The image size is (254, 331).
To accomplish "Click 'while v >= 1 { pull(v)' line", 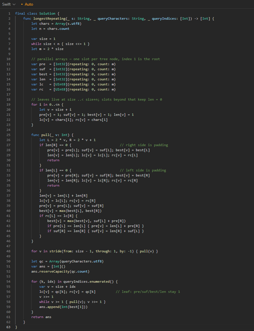I will (73, 302).
